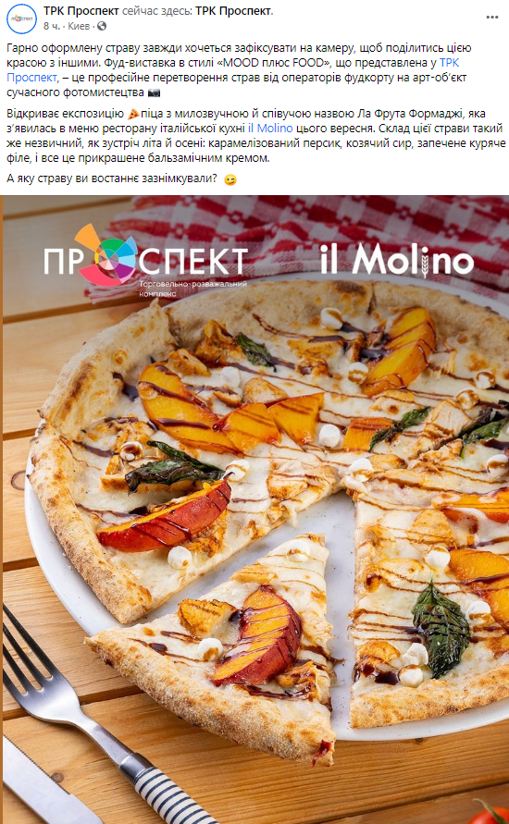
Task: Follow the blue il Molino link in text
Action: [270, 129]
